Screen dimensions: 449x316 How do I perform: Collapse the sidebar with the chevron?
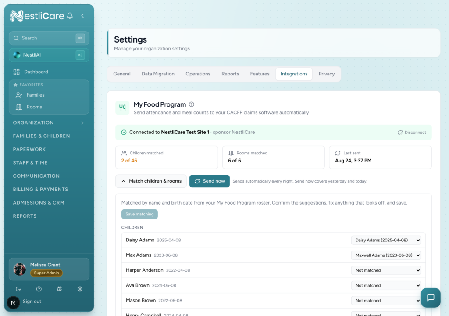point(82,16)
